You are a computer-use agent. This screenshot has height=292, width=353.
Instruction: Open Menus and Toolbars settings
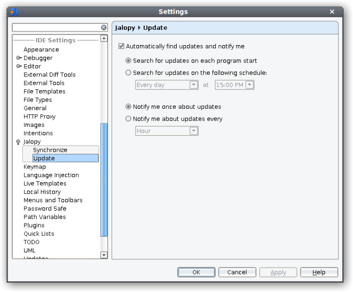click(x=53, y=200)
